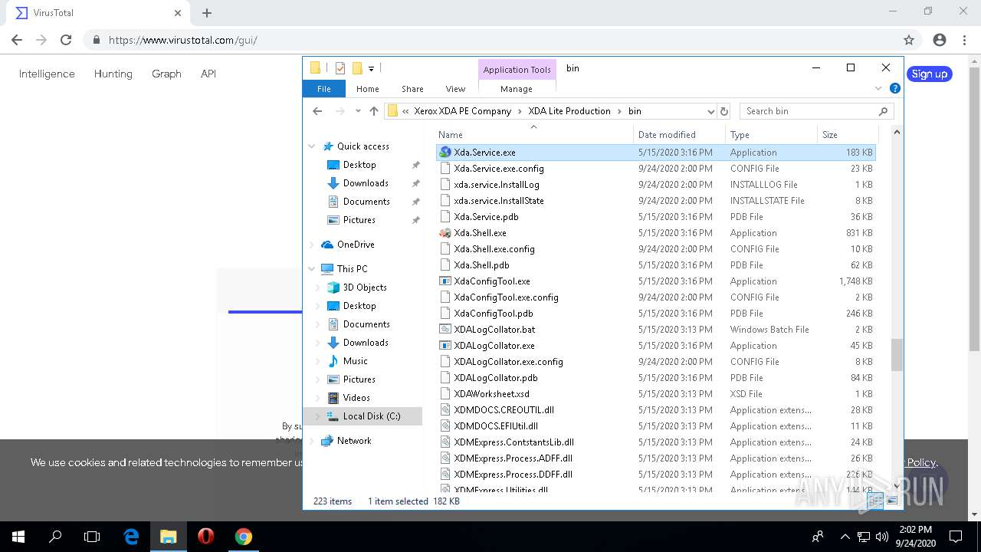Select the XDALogCollator.exe file icon
The image size is (981, 552).
click(x=445, y=346)
